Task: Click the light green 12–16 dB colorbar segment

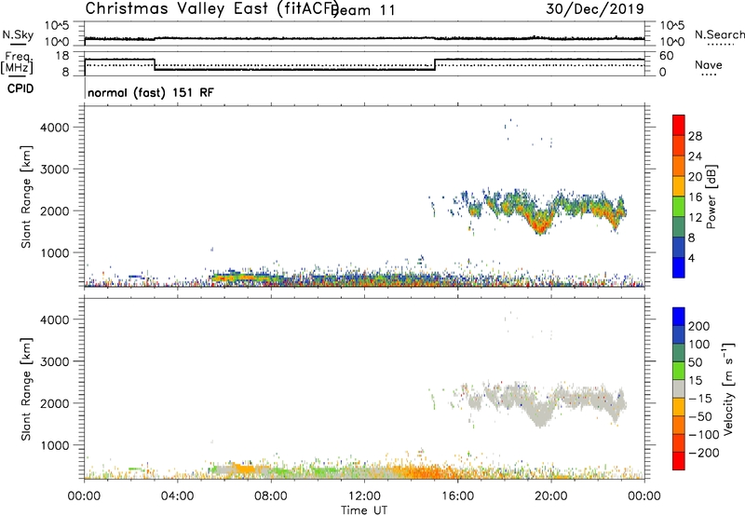Action: pyautogui.click(x=679, y=207)
